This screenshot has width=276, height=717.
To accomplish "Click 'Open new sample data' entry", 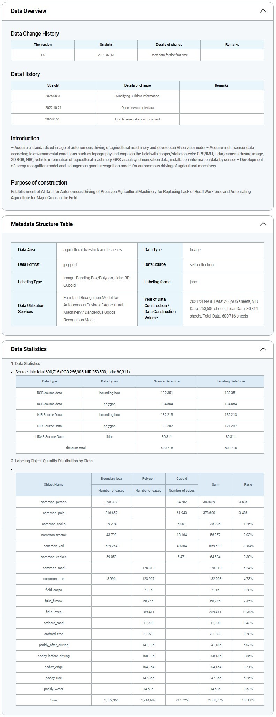I will point(137,108).
